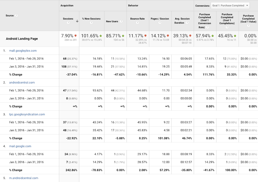Click help icon under % New Sessions

[91, 23]
